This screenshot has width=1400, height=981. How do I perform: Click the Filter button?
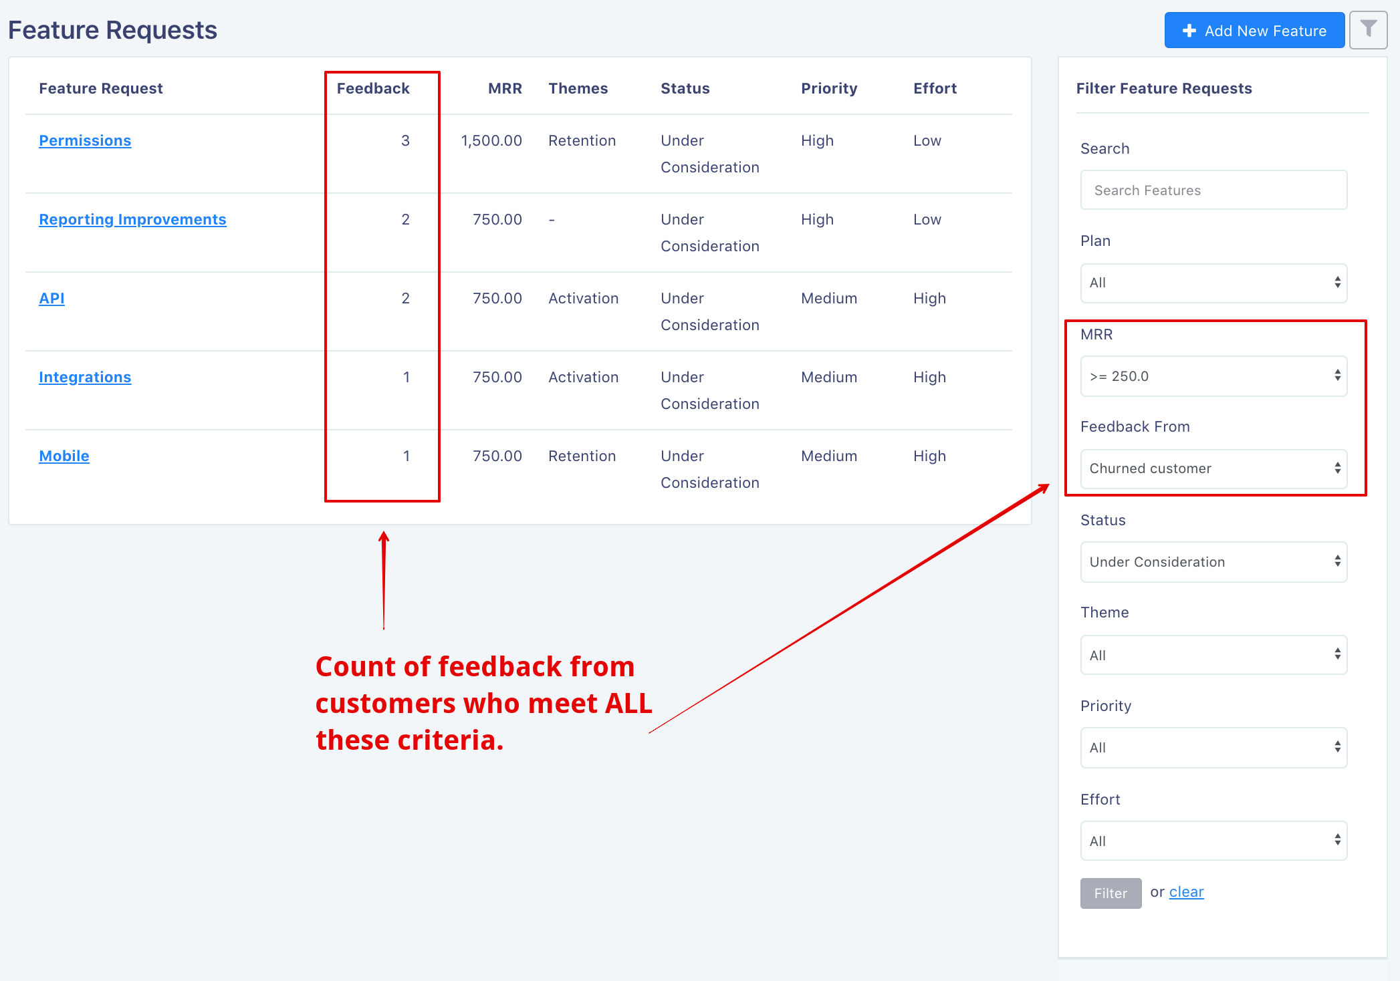tap(1111, 893)
